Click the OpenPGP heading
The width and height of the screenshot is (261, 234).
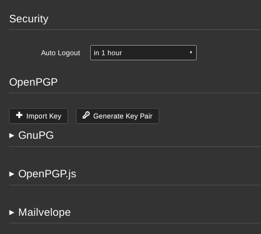tap(33, 82)
